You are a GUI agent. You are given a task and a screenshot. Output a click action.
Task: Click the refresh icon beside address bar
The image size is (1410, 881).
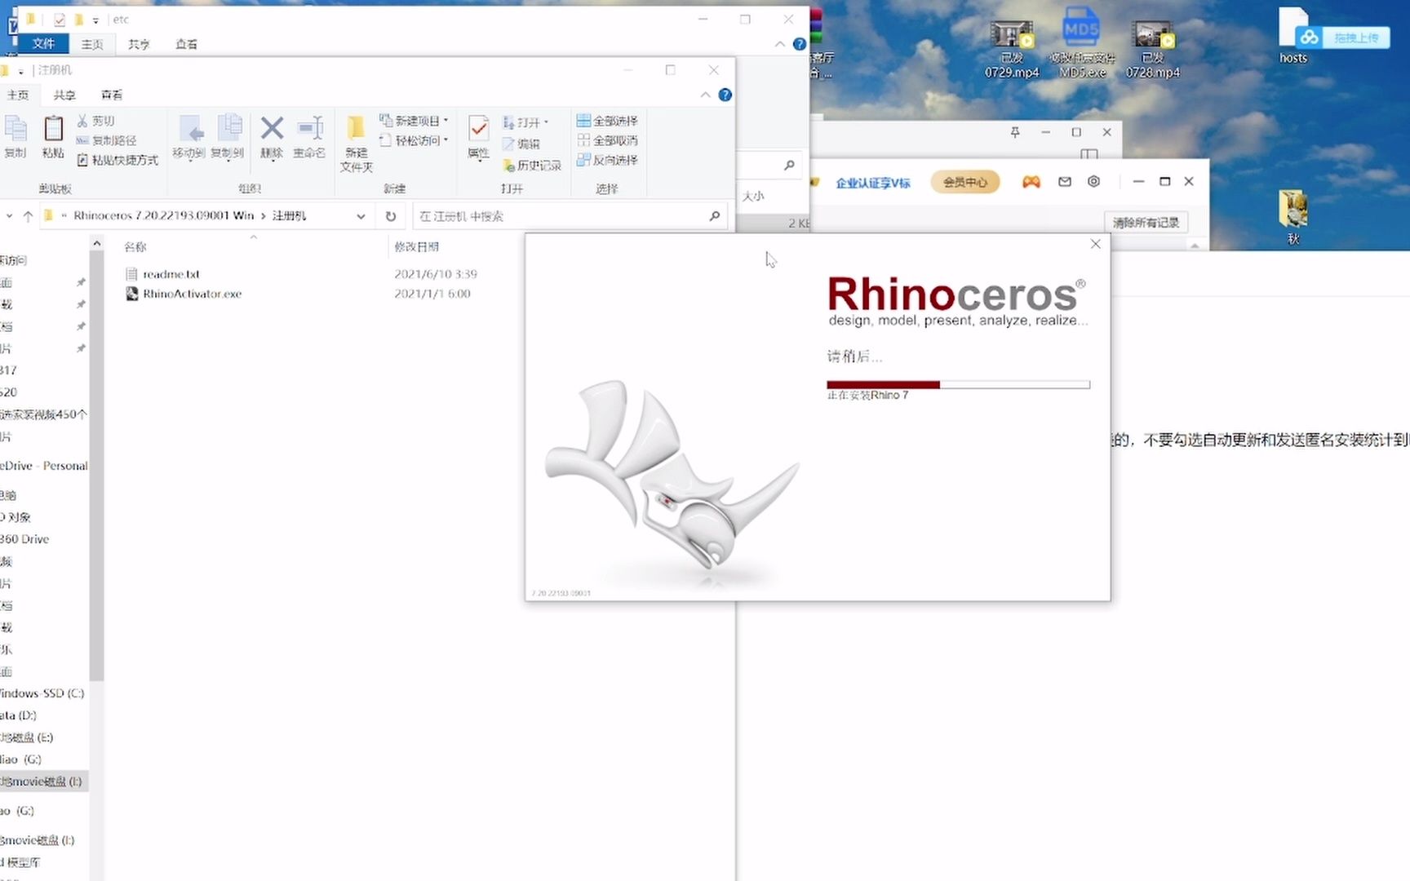[x=391, y=216]
